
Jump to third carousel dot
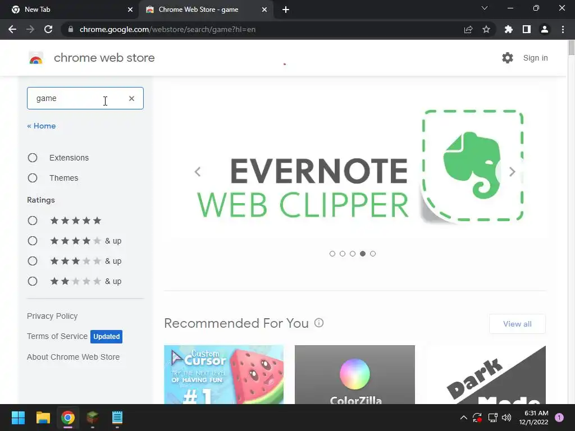coord(353,254)
